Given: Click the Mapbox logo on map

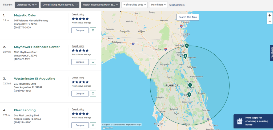Looking at the screenshot, I should (108, 128).
